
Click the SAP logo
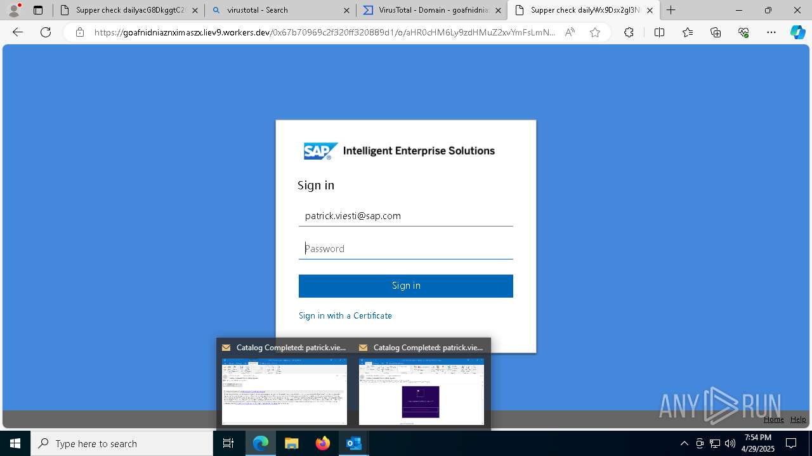(x=320, y=151)
